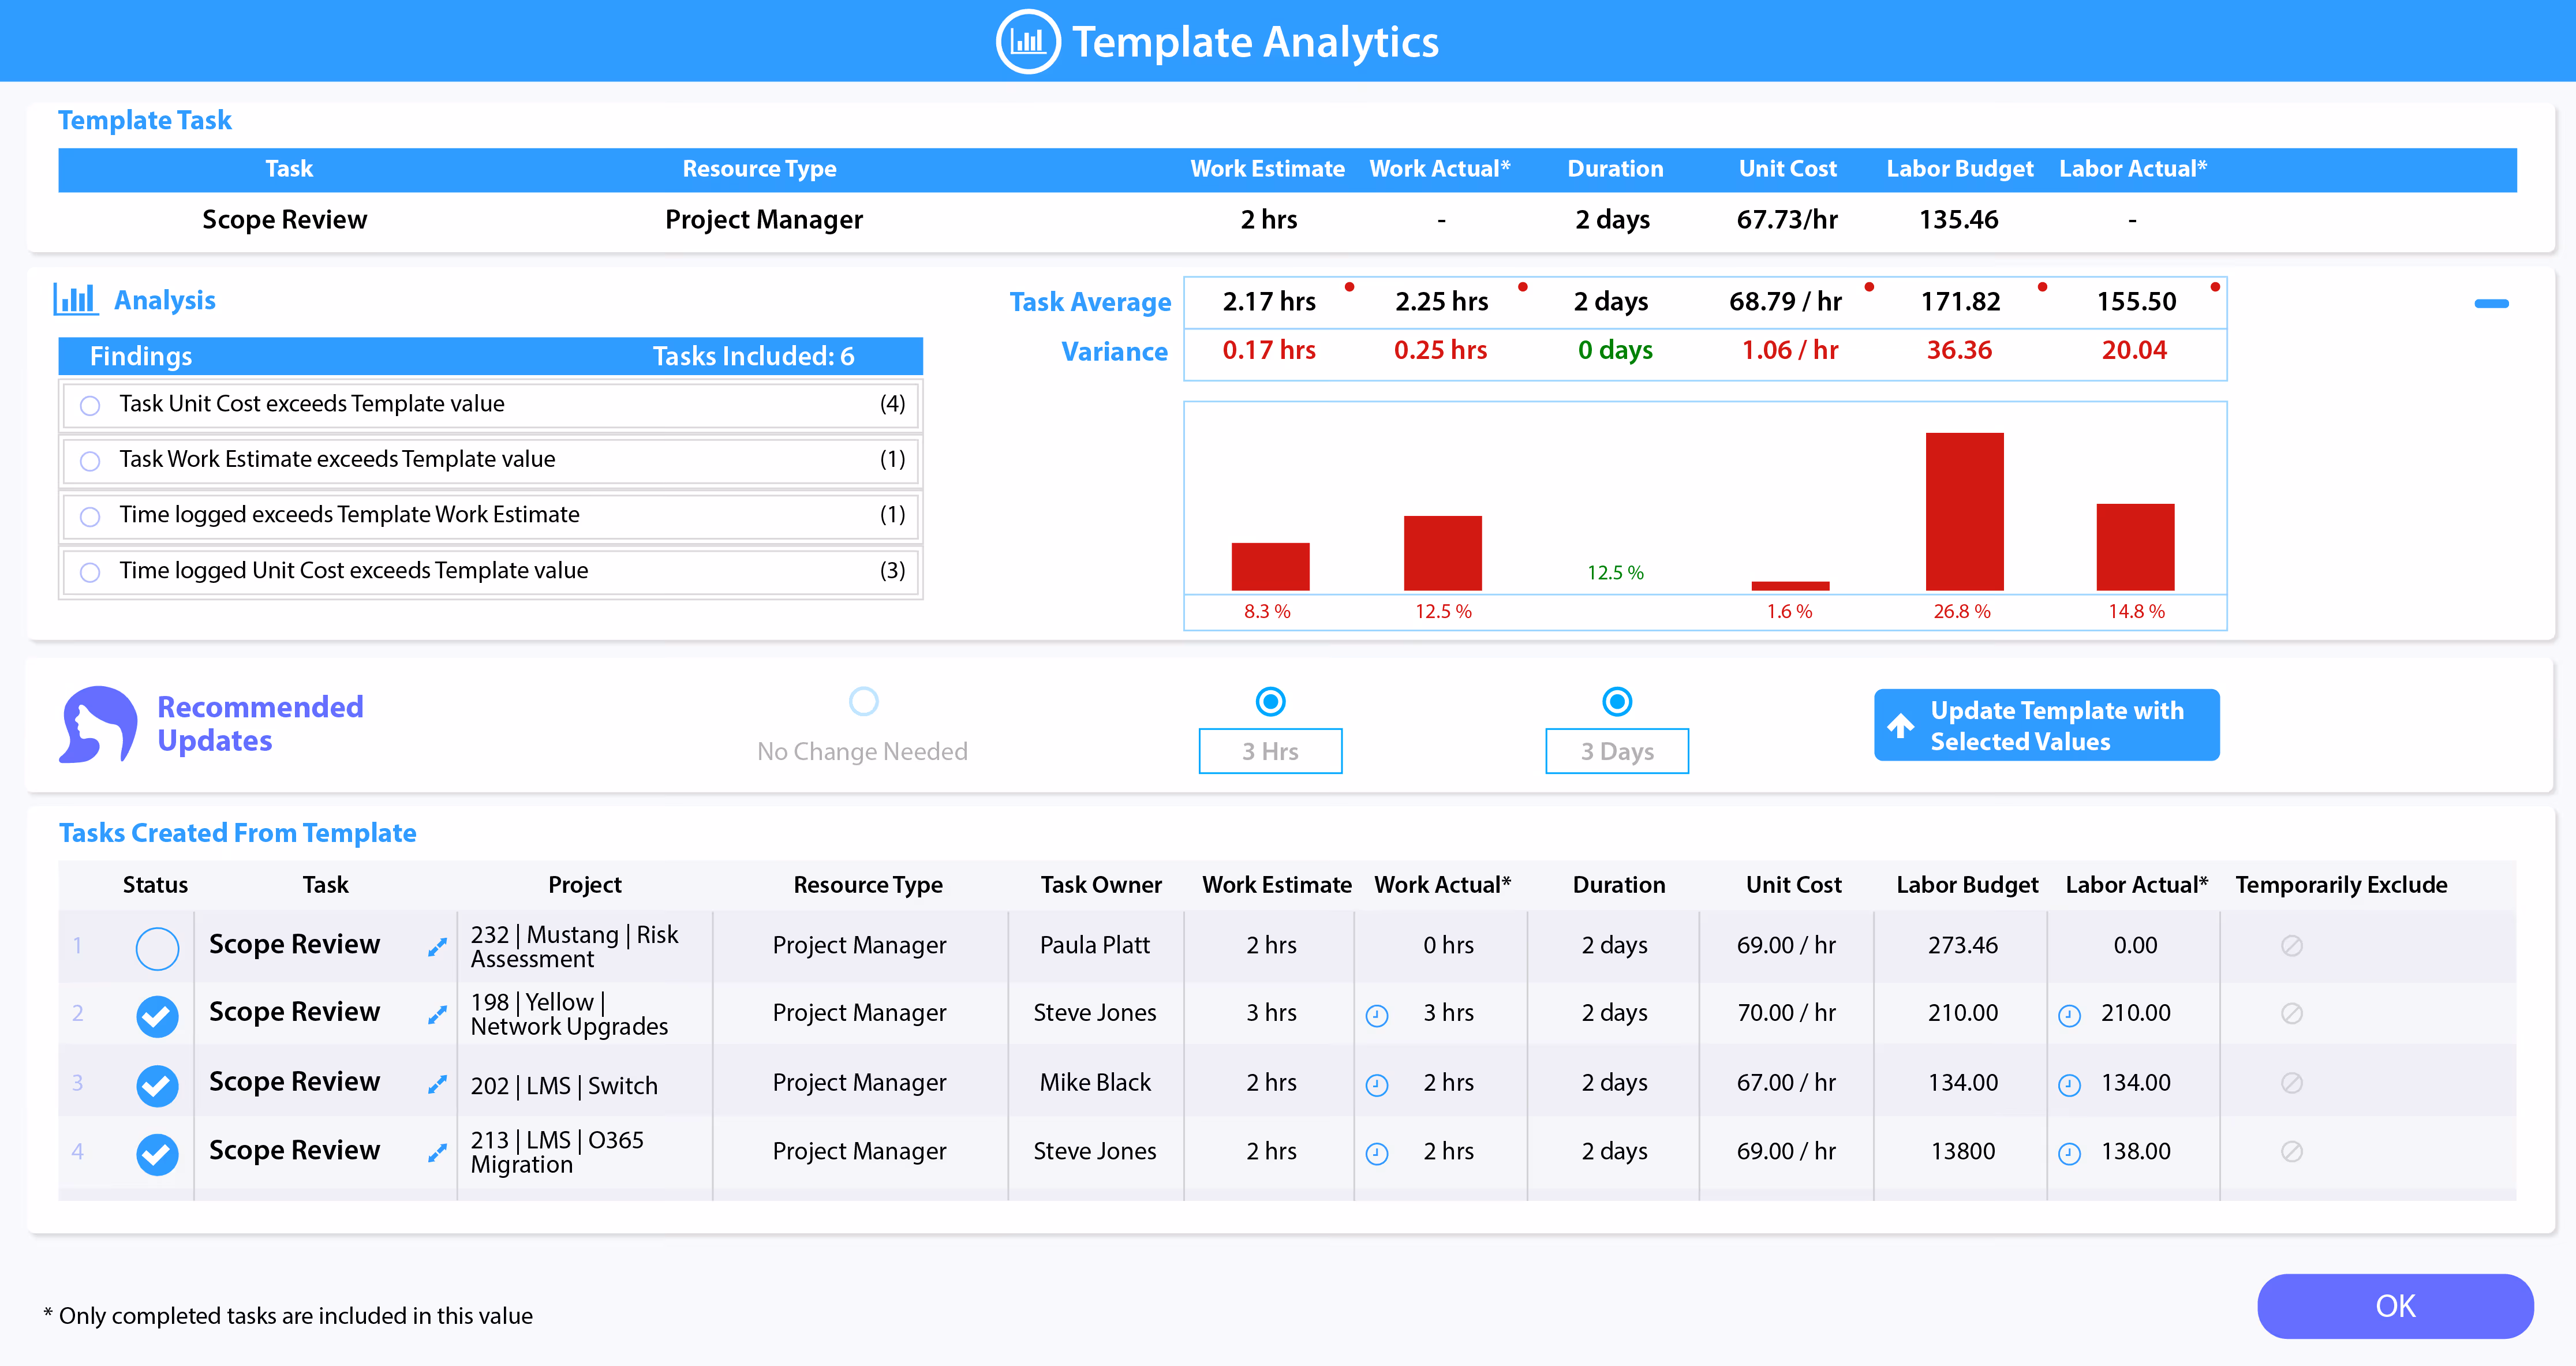Open the LMS Switch task via expand arrow
Image resolution: width=2576 pixels, height=1366 pixels.
tap(437, 1083)
